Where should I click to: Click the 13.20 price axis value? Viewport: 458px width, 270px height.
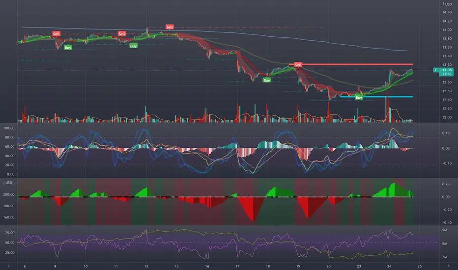[x=447, y=65]
